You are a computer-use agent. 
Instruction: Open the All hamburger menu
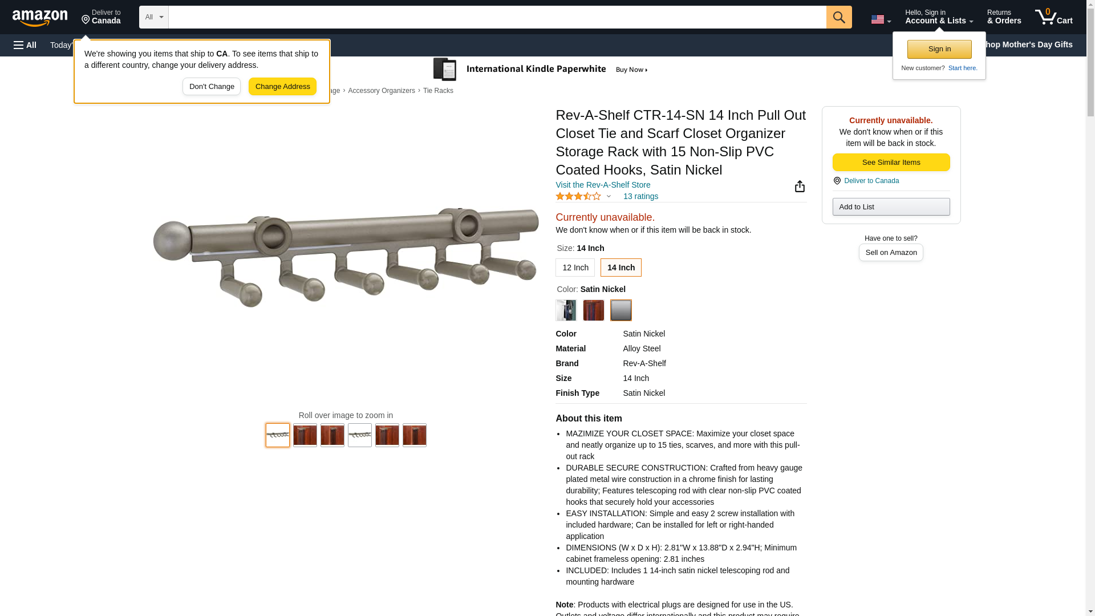25,45
